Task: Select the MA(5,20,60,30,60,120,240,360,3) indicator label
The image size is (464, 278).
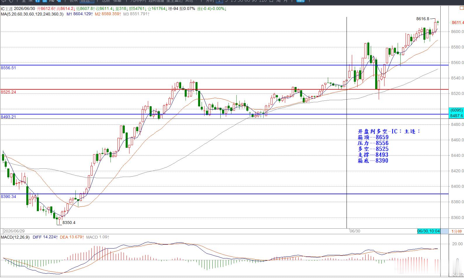Action: click(x=32, y=14)
